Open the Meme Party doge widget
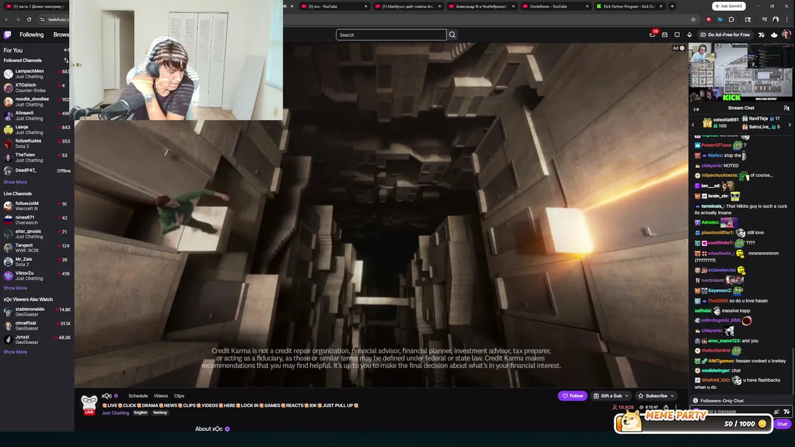The image size is (795, 447). pyautogui.click(x=693, y=422)
